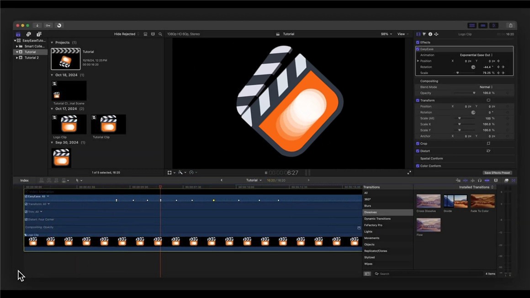The image size is (530, 298).
Task: Disable the EasyEase effect checkbox
Action: (x=418, y=49)
